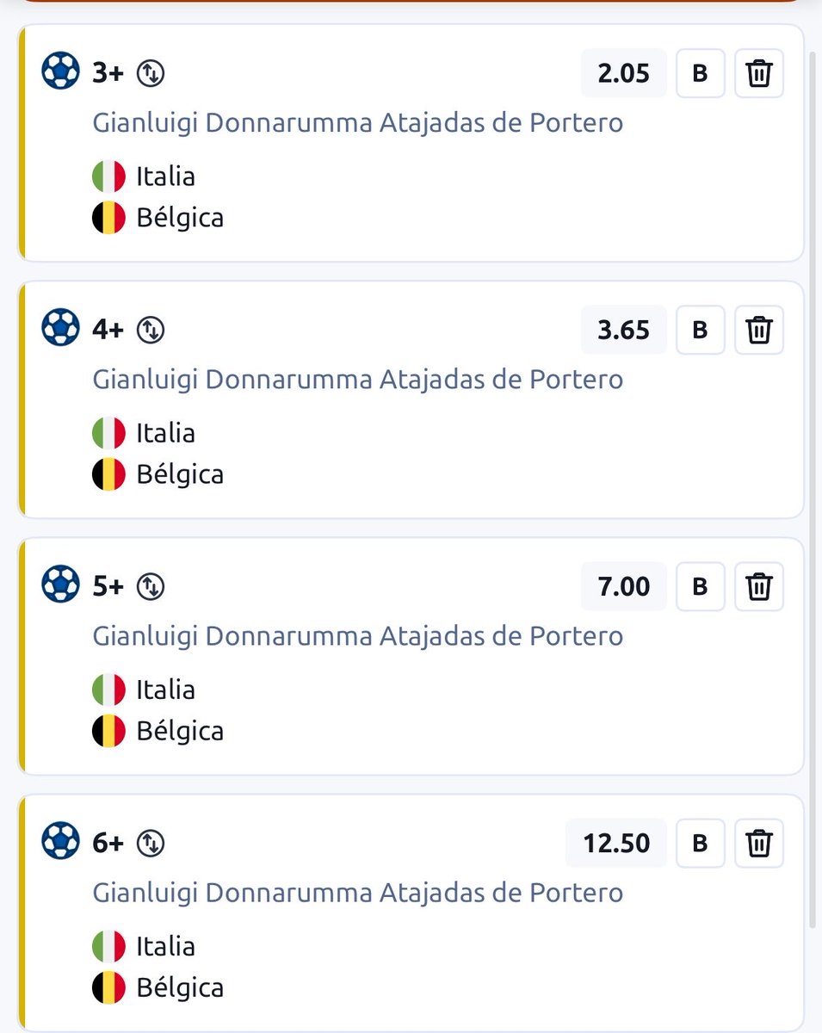Screen dimensions: 822x1033
Task: Toggle the B banker on 6+ bet
Action: click(701, 843)
